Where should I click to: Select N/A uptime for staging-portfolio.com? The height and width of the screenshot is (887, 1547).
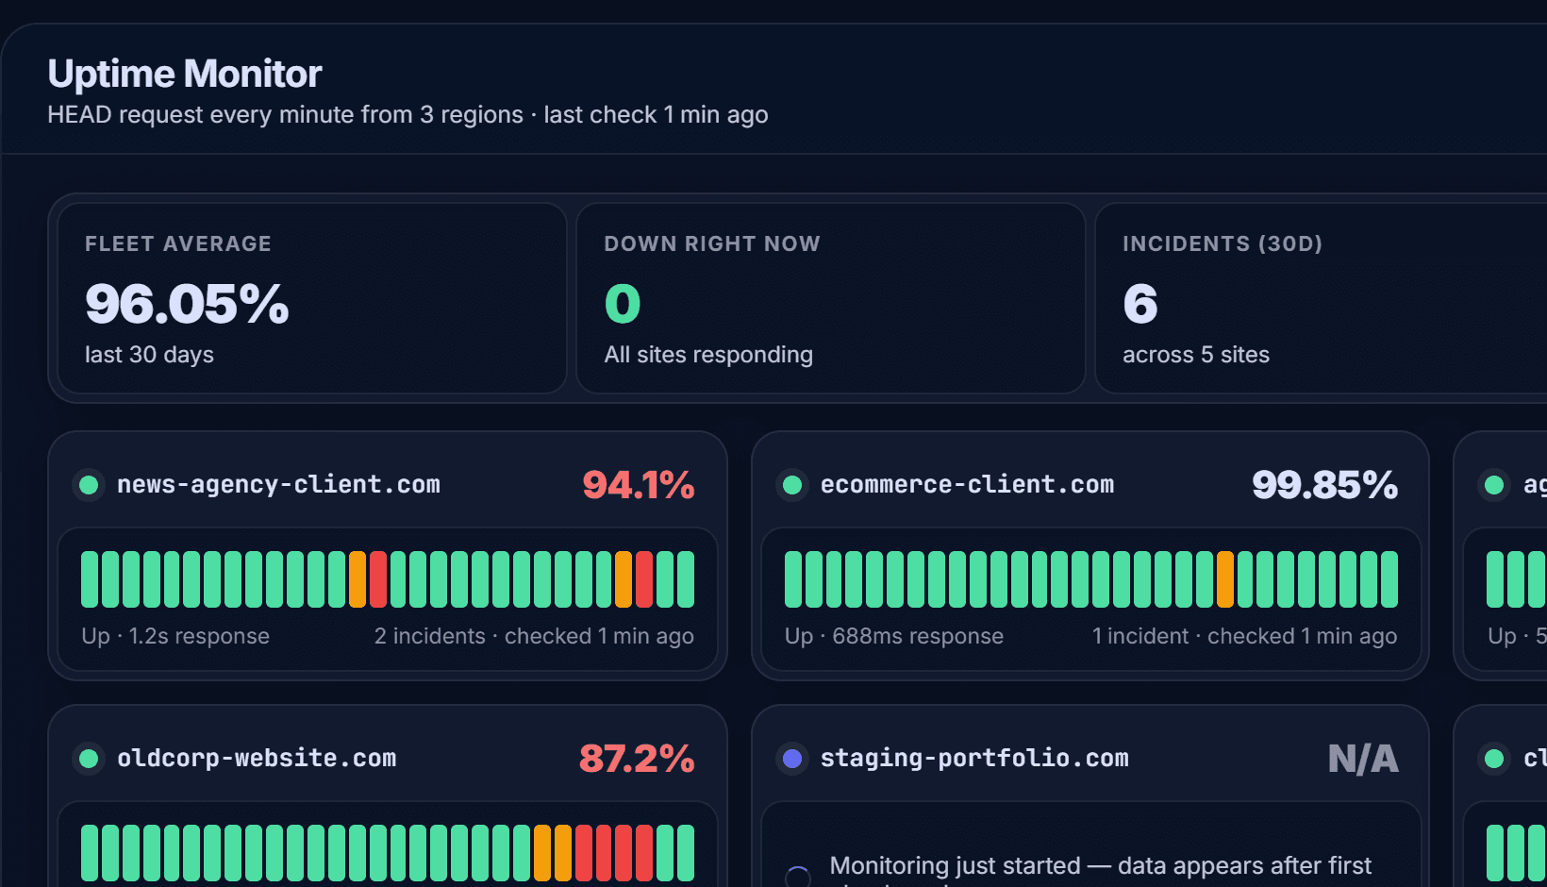coord(1363,759)
